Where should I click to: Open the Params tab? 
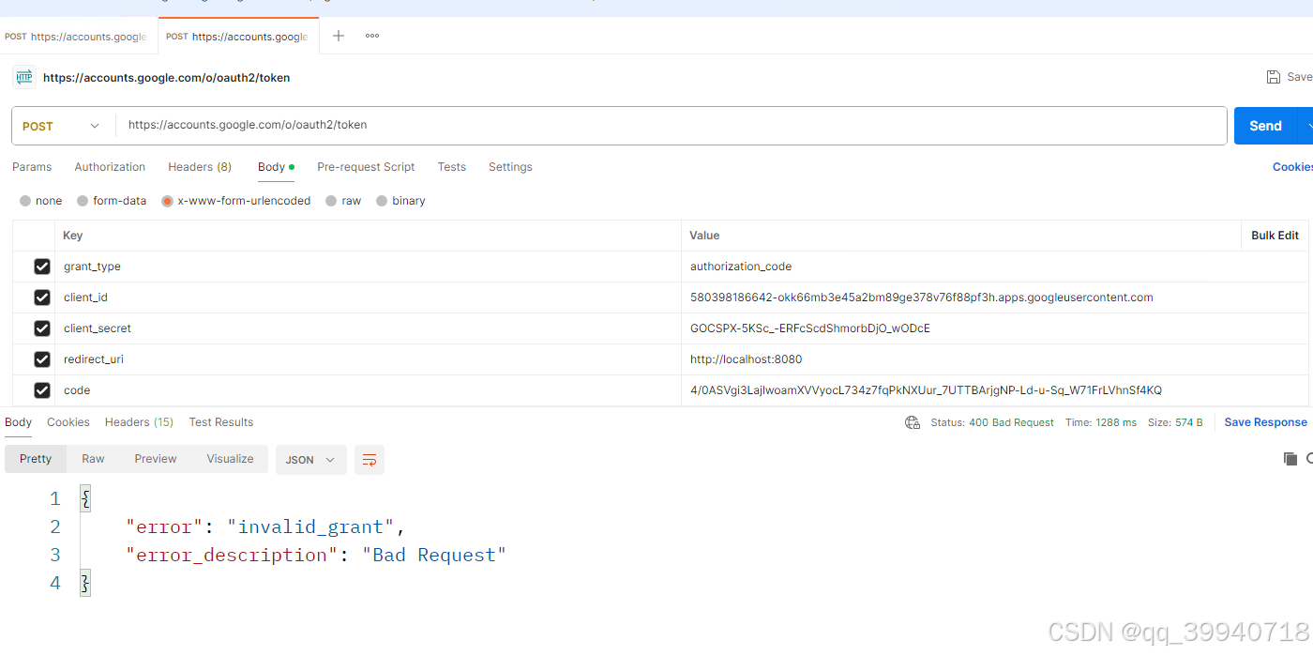(x=32, y=167)
